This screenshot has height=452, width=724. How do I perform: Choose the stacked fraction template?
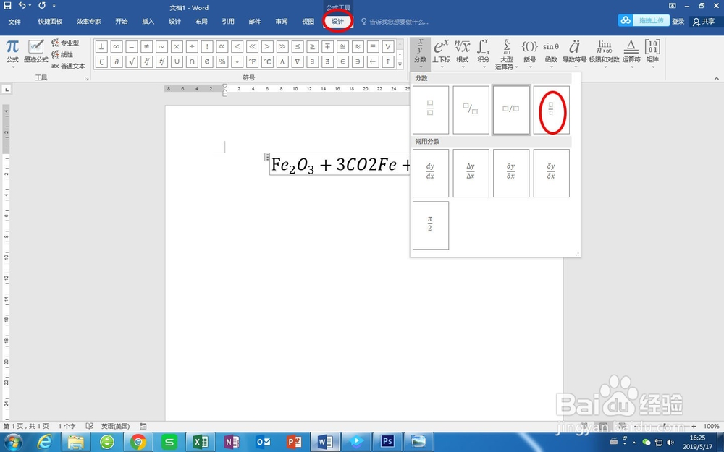pyautogui.click(x=430, y=110)
